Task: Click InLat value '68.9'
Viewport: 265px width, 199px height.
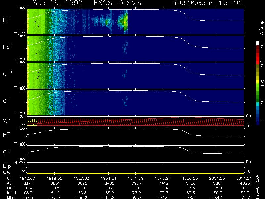Action: (x=110, y=193)
